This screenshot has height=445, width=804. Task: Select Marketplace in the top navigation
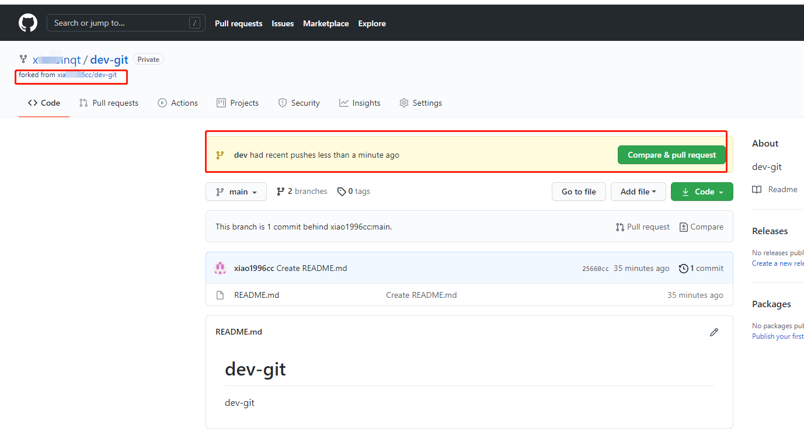(325, 23)
